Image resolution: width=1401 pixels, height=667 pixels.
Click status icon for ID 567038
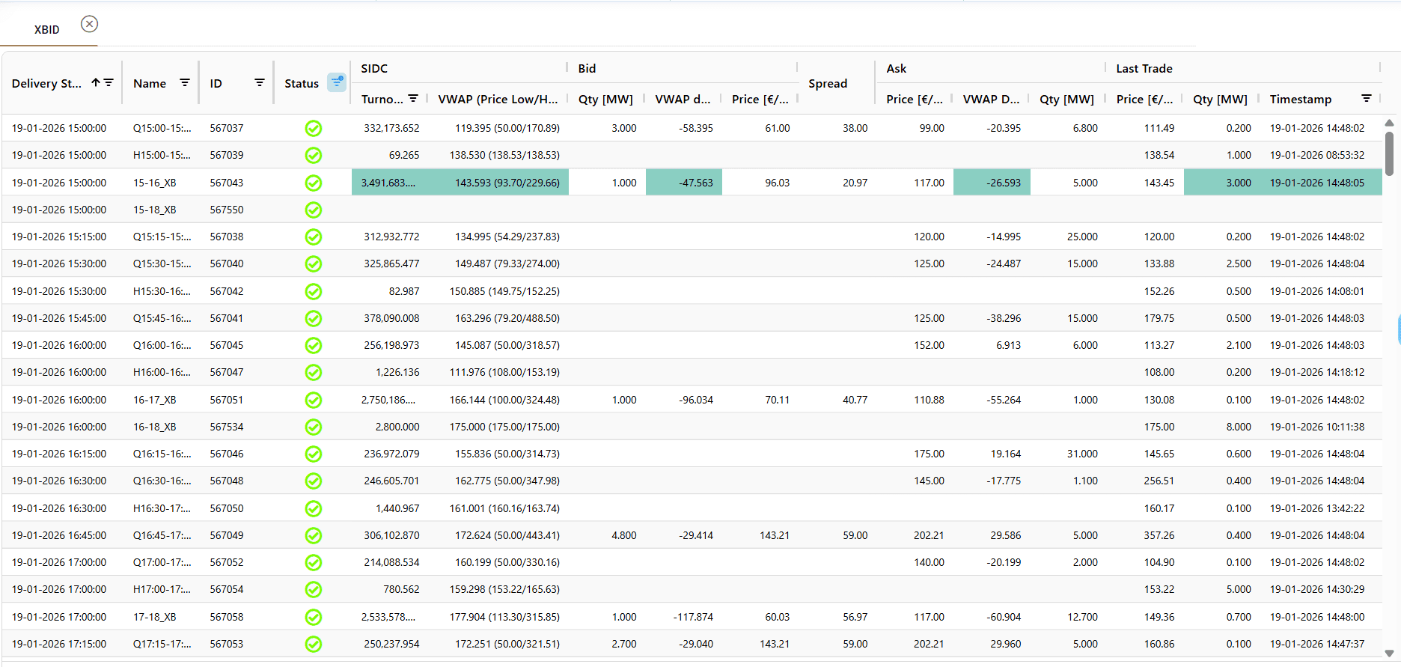314,237
